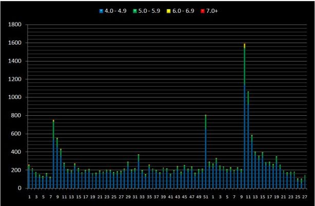Select the bar reaching 800 above label 51
The width and height of the screenshot is (315, 206).
(206, 154)
